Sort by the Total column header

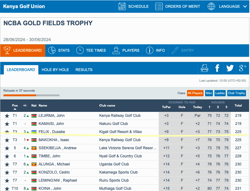click(x=238, y=106)
